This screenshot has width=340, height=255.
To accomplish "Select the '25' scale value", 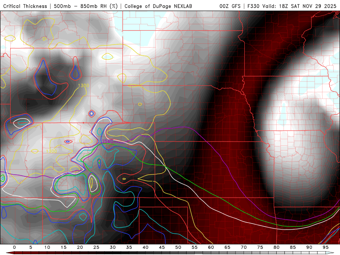I will [x=96, y=247].
